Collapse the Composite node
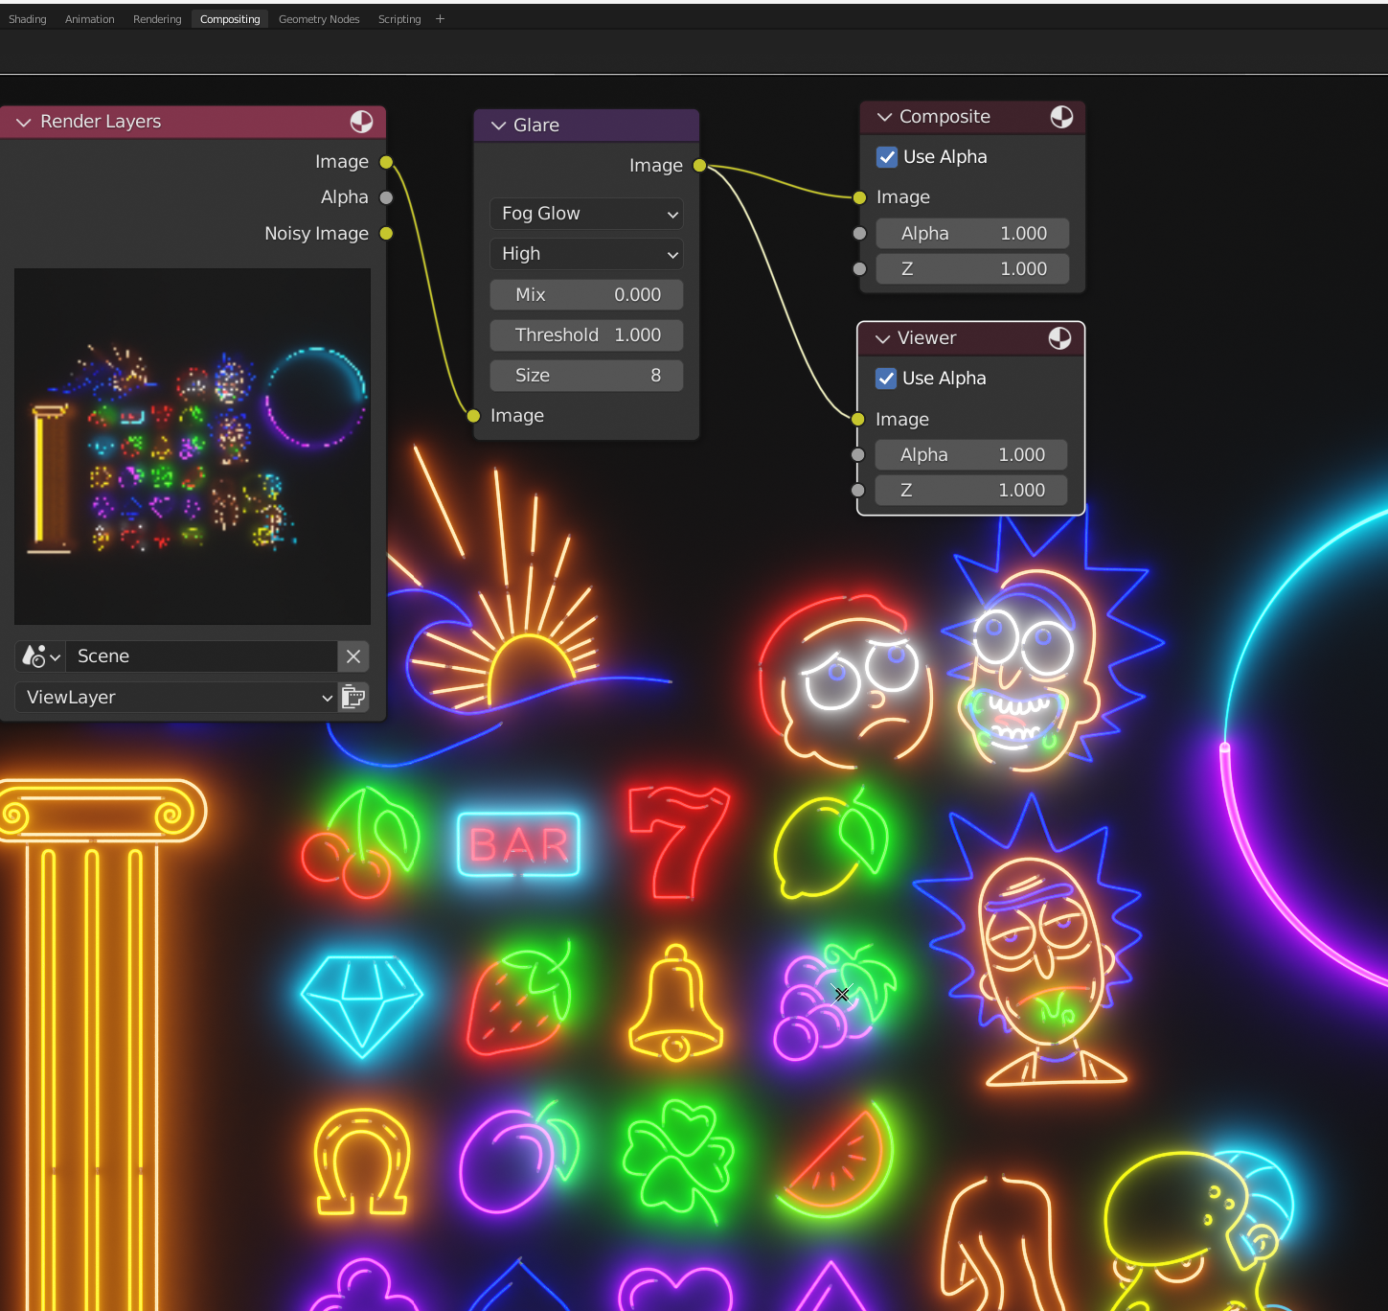Screen dimensions: 1388x1311 pyautogui.click(x=884, y=117)
